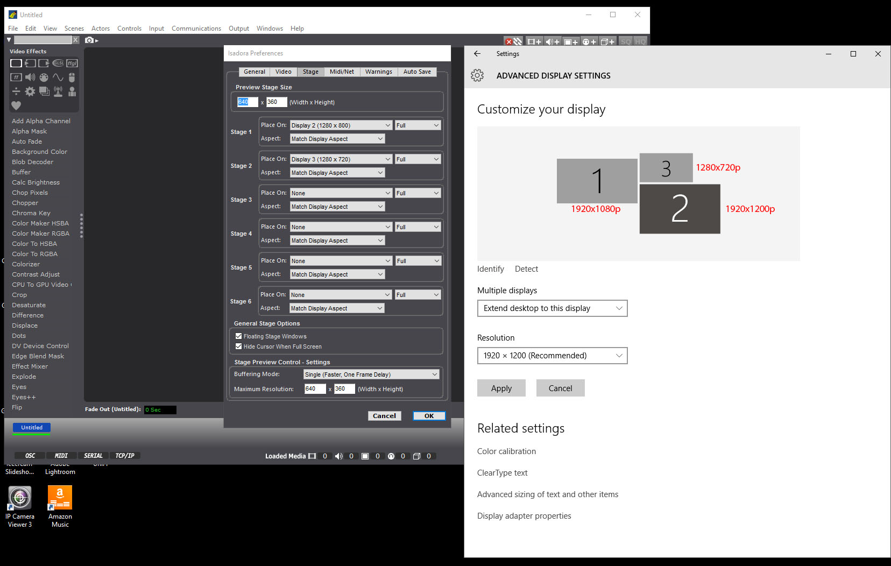
Task: Select the Untitled scene tab
Action: click(32, 428)
